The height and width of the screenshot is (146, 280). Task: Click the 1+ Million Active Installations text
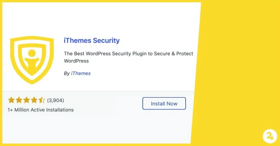[x=40, y=110]
